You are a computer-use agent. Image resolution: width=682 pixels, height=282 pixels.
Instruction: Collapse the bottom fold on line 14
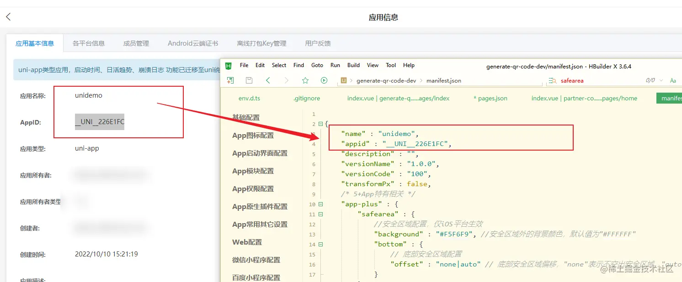point(320,244)
